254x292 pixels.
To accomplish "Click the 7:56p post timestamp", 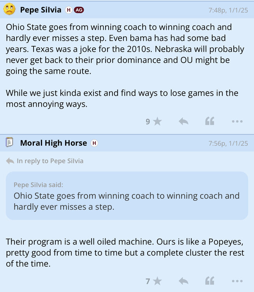I will (228, 144).
